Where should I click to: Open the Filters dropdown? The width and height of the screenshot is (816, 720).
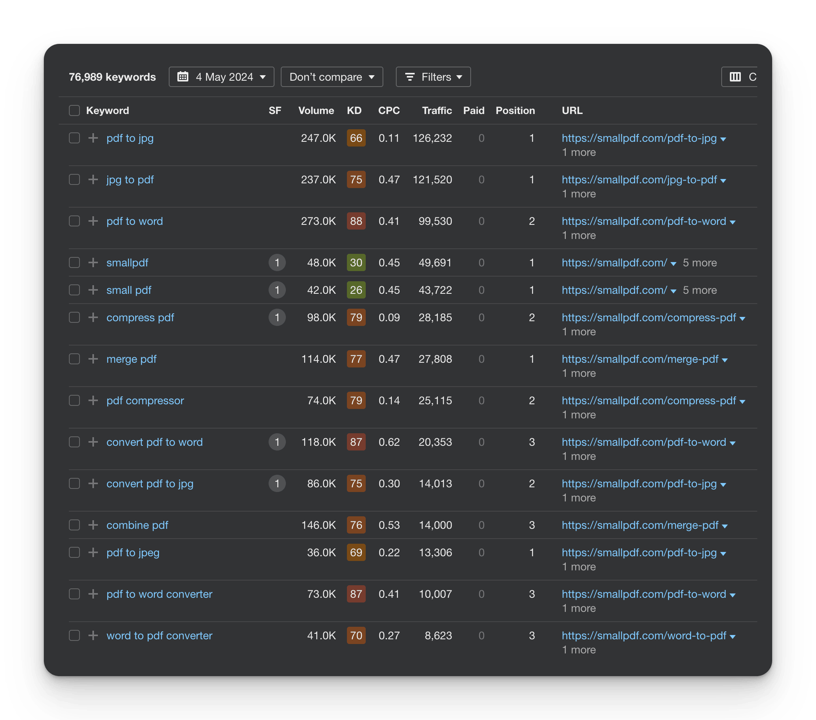pos(433,77)
